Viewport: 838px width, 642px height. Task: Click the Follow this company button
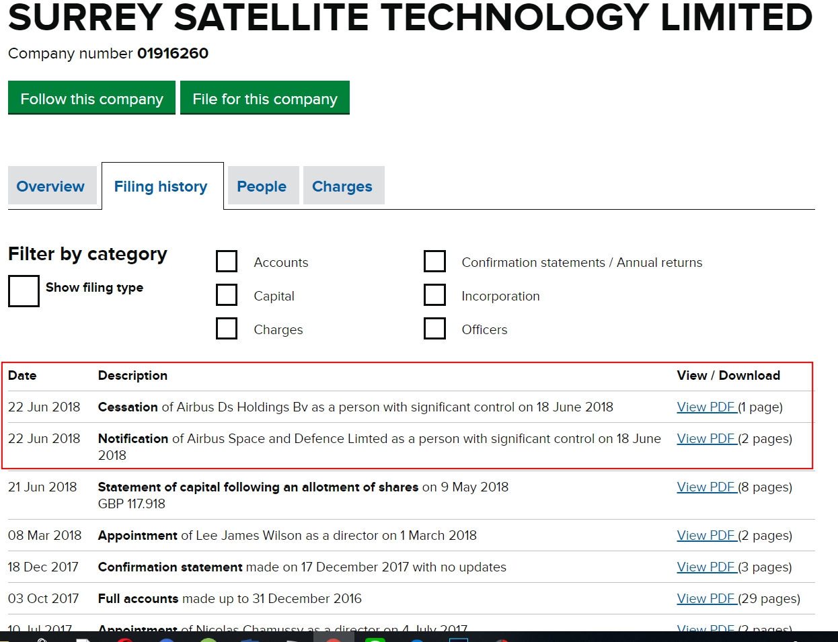point(91,98)
